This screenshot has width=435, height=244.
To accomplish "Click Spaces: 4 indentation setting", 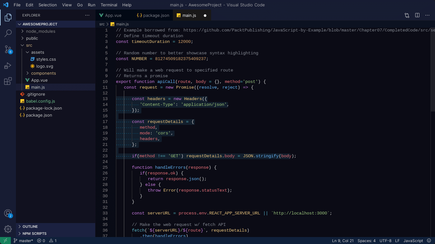I will (x=367, y=241).
